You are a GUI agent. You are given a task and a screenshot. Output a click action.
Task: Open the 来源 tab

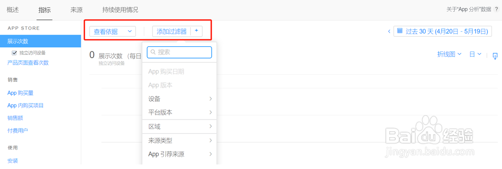pos(76,10)
